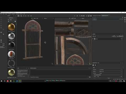Open File Explorer from the taskbar
The width and height of the screenshot is (126, 94).
point(11,81)
